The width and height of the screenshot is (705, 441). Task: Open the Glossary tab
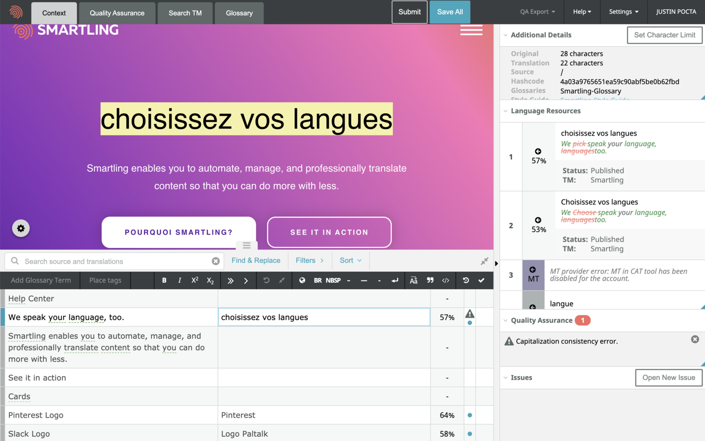[239, 13]
